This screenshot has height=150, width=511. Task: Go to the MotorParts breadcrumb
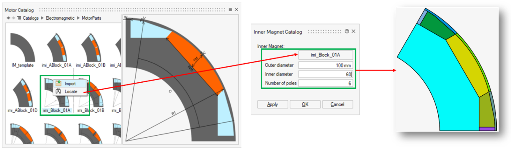92,18
